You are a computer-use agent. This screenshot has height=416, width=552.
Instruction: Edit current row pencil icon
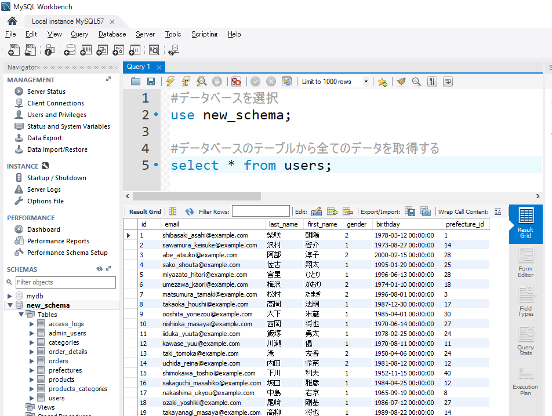(317, 211)
